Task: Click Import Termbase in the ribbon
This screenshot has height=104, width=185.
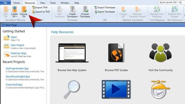Action: [x=105, y=8]
